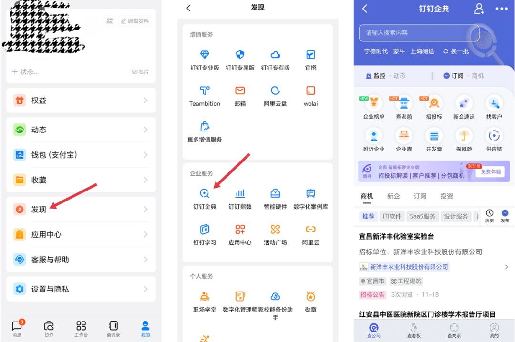
Task: Open 历史 history icon
Action: pos(489,216)
